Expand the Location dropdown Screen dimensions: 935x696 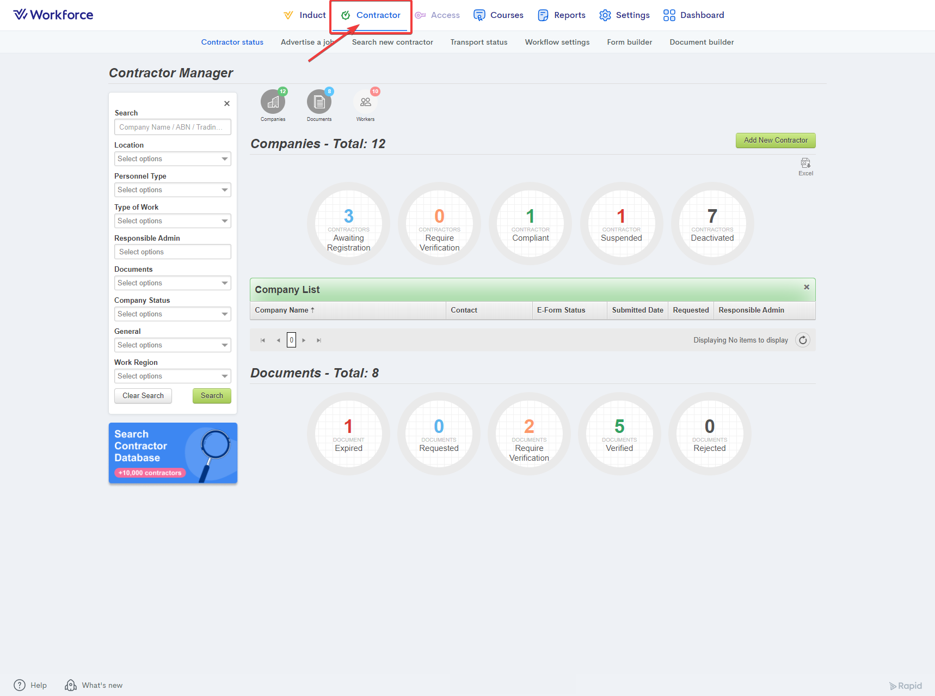point(173,159)
